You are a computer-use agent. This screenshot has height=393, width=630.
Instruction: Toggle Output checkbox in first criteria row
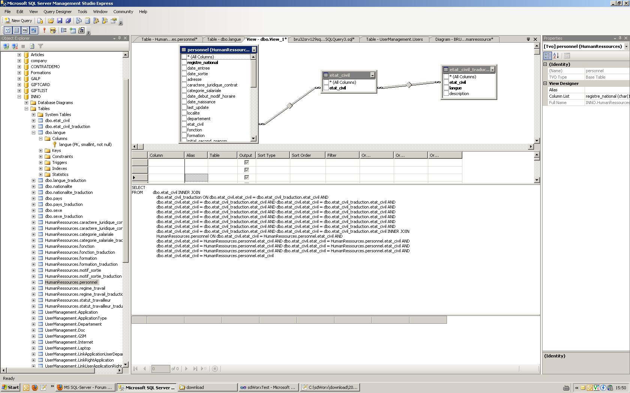246,162
